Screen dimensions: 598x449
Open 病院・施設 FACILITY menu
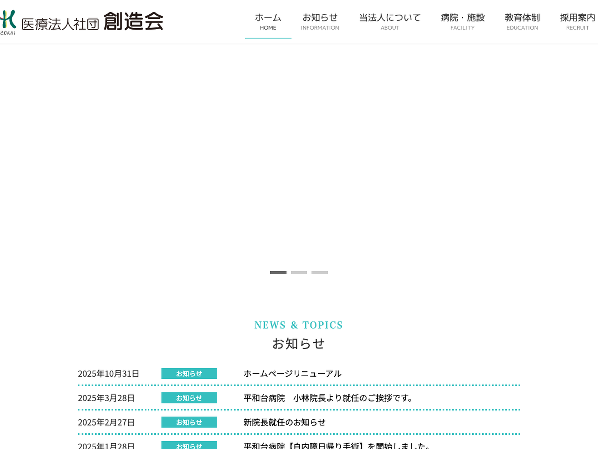pyautogui.click(x=462, y=21)
